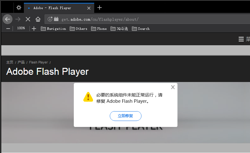The width and height of the screenshot is (250, 153).
Task: Open the Search bookmarks folder
Action: tap(141, 29)
